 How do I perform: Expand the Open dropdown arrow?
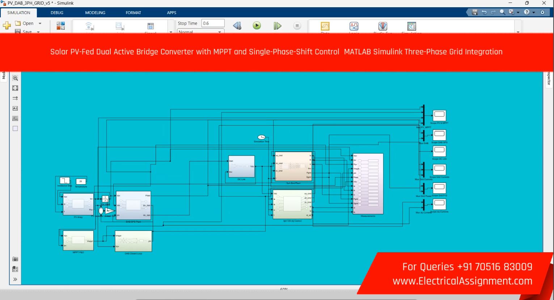[40, 24]
